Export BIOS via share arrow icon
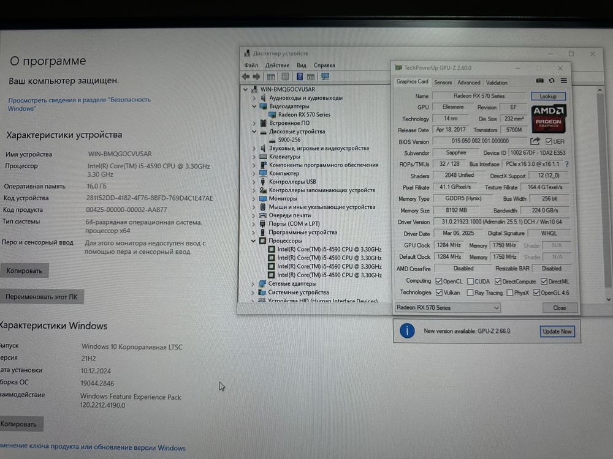The height and width of the screenshot is (459, 613). point(535,141)
